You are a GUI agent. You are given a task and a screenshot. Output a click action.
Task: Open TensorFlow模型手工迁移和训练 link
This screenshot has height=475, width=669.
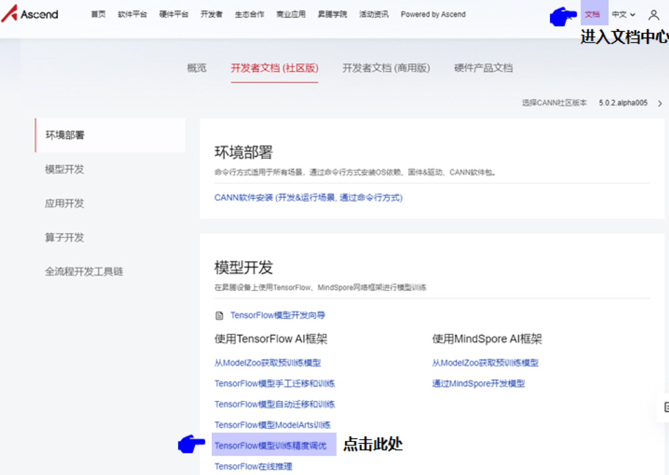click(275, 384)
